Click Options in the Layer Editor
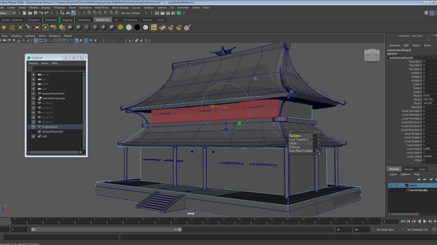Viewport: 437px width, 245px height. 406,174
